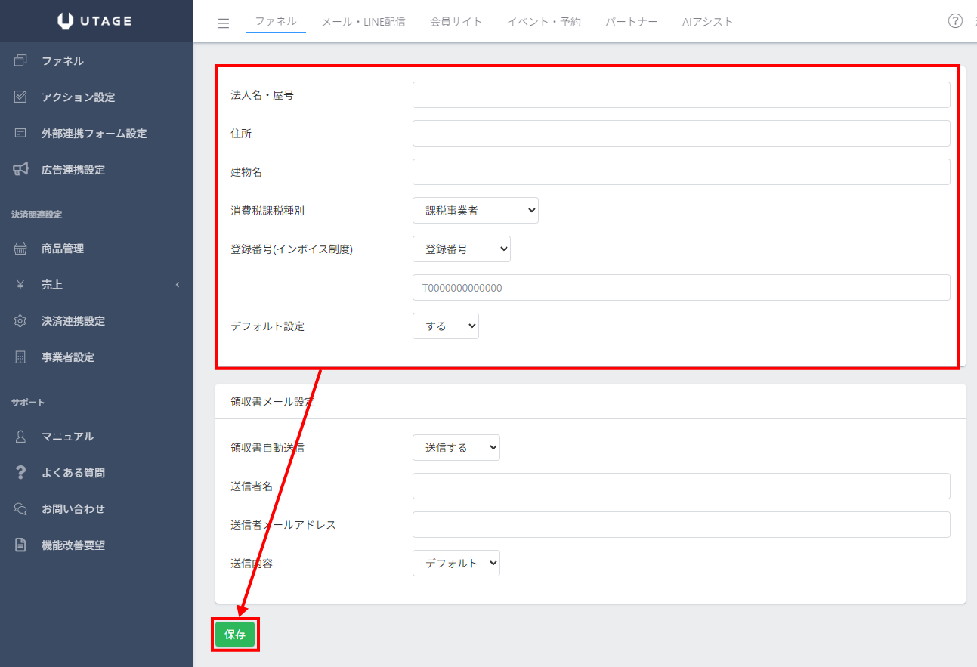Screen dimensions: 977x667
Task: Click the green 保存 button
Action: tap(235, 635)
